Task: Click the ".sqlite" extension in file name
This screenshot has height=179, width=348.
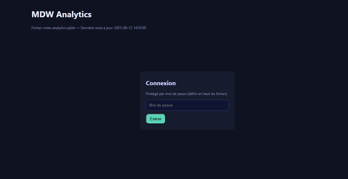Action: (70, 28)
